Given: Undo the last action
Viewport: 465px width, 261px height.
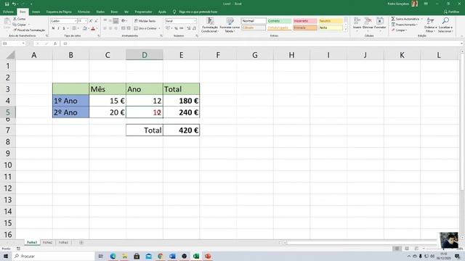Looking at the screenshot, I should 14,4.
